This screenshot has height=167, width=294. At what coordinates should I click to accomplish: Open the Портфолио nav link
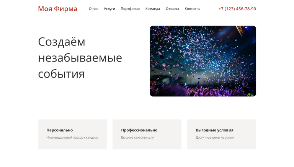(130, 9)
